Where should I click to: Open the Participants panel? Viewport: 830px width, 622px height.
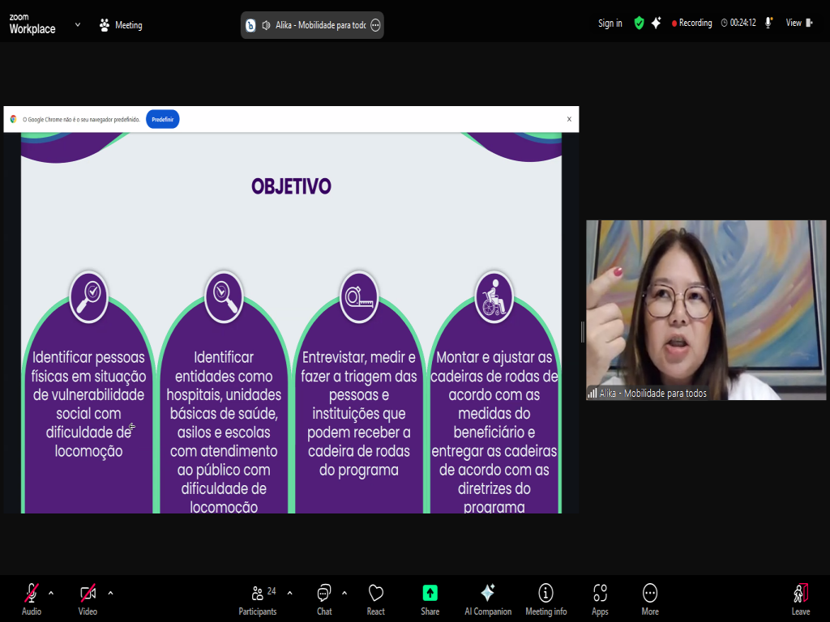(258, 599)
